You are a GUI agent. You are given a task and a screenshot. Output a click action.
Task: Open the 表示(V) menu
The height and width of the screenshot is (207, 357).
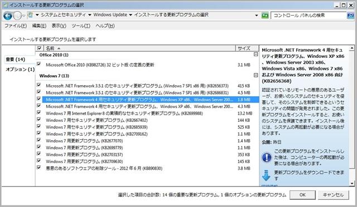click(59, 26)
